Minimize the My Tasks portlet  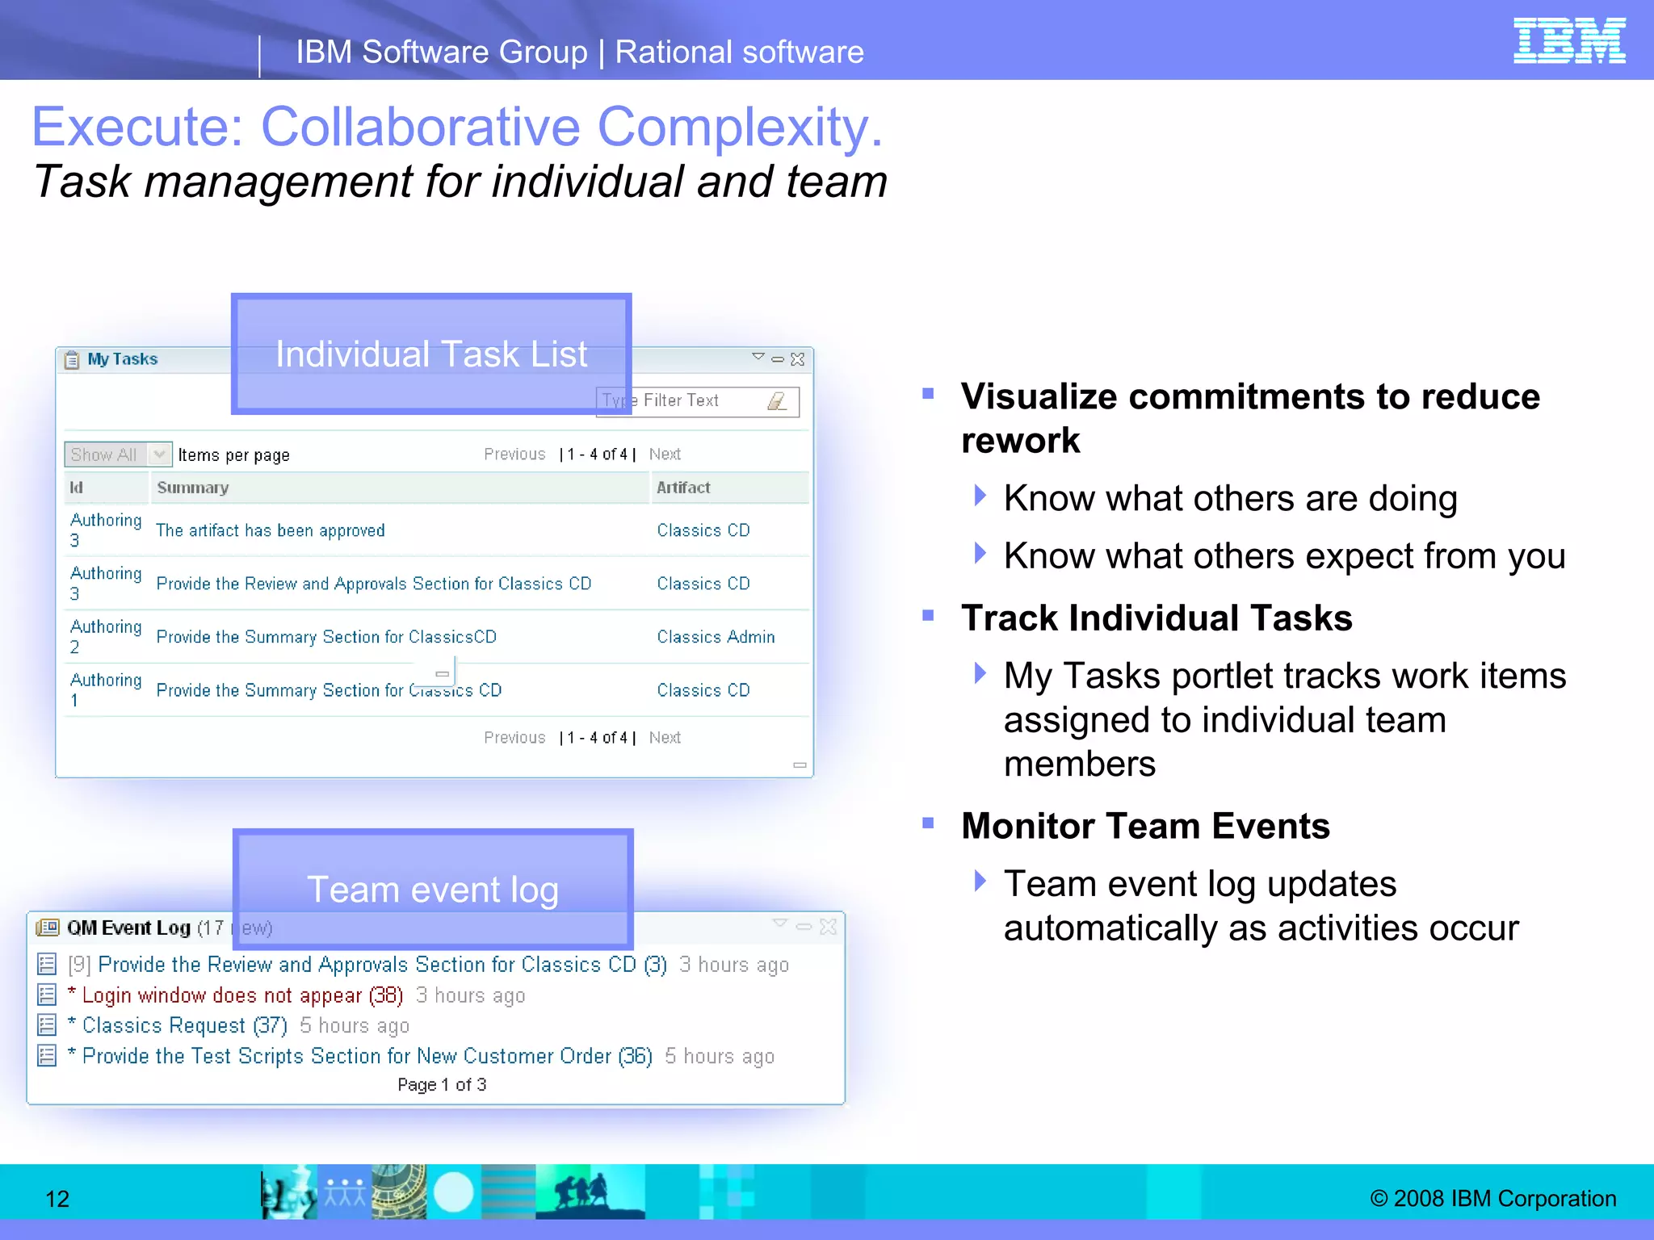778,359
